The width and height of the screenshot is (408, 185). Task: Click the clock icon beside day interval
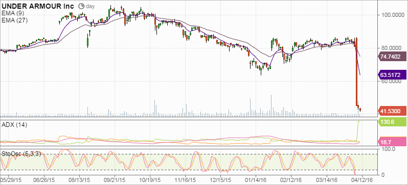pyautogui.click(x=81, y=6)
